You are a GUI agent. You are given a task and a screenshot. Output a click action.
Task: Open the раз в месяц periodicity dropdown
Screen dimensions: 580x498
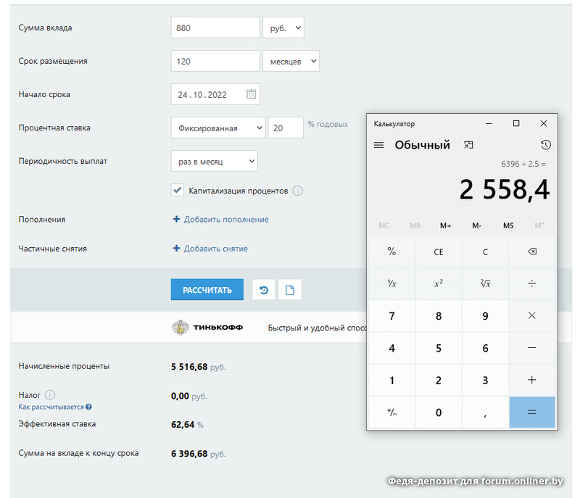tap(215, 161)
